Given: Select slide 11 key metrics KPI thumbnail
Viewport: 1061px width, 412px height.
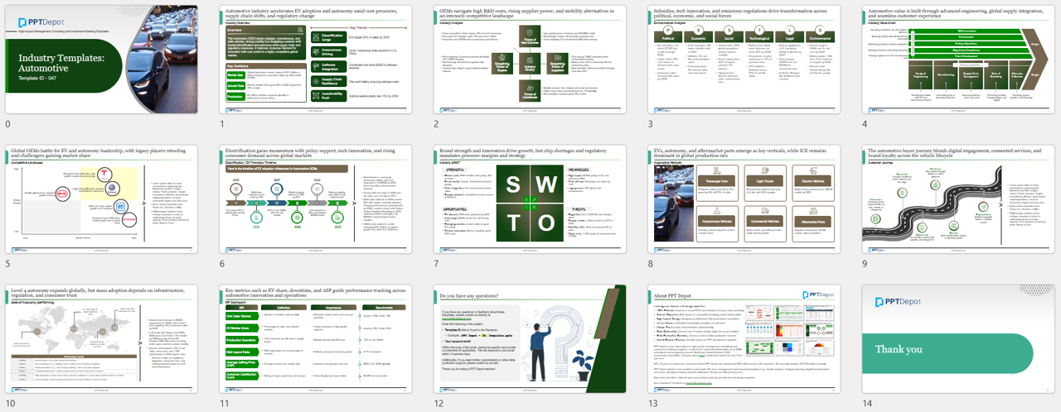Looking at the screenshot, I should click(x=315, y=340).
